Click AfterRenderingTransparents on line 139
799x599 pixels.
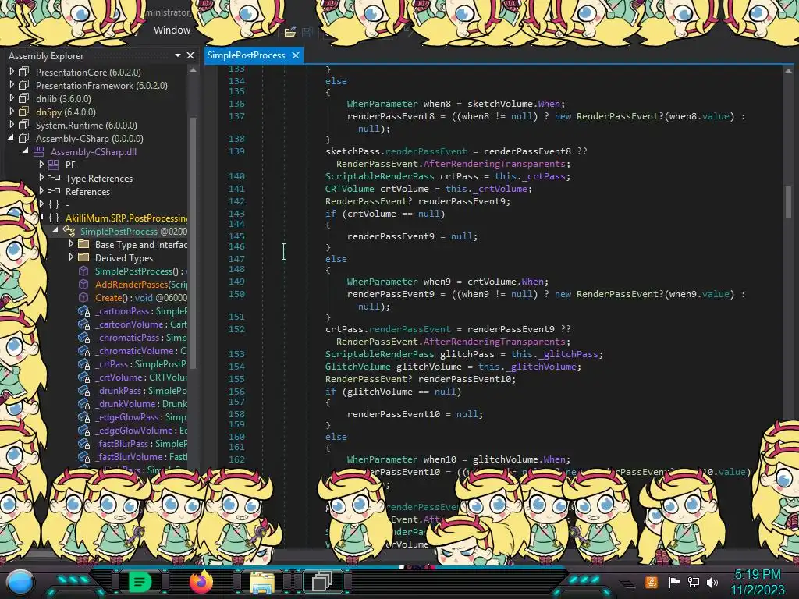[x=494, y=164]
